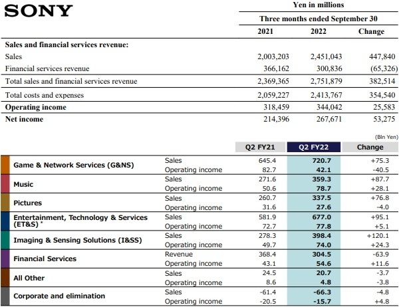
Task: Click 'Total costs and expenses' label
Action: [x=45, y=95]
